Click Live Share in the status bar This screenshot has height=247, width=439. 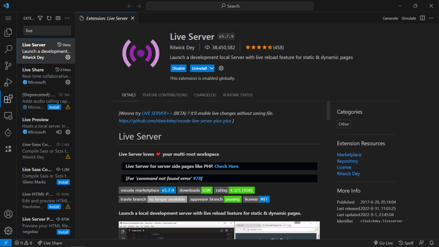[x=50, y=243]
